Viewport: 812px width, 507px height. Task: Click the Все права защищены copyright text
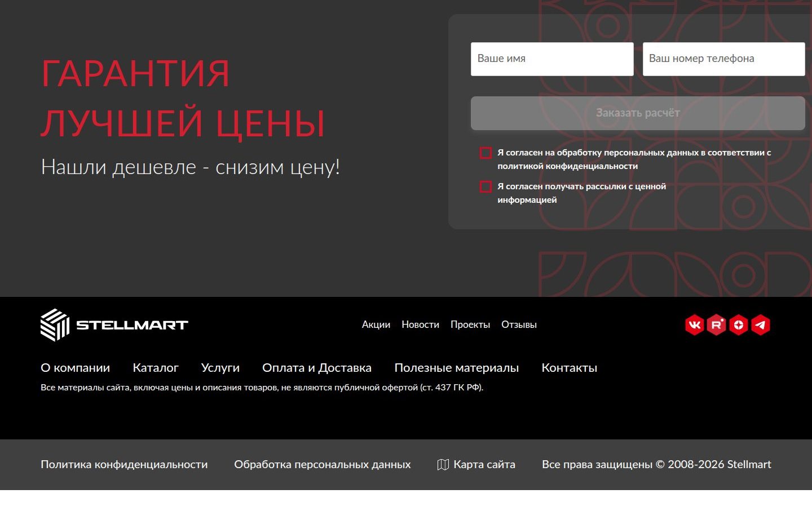pos(656,465)
